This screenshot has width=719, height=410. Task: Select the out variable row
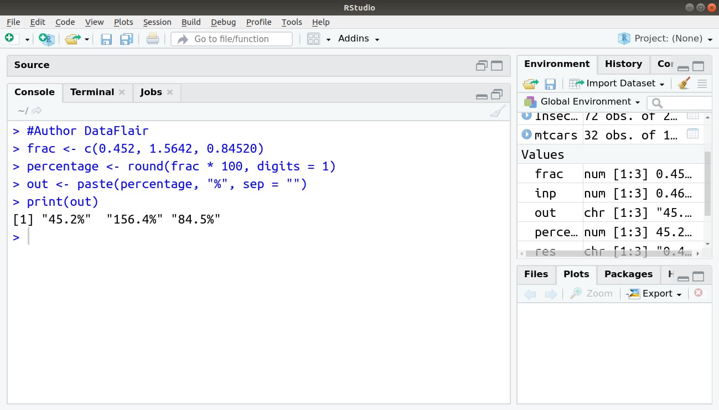(x=612, y=212)
